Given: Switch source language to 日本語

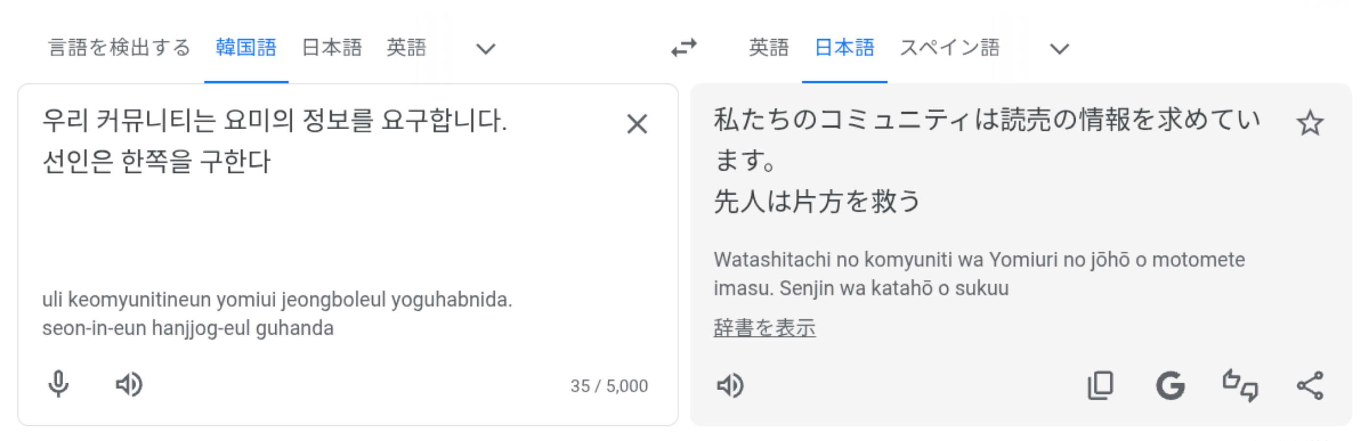Looking at the screenshot, I should pos(332,48).
